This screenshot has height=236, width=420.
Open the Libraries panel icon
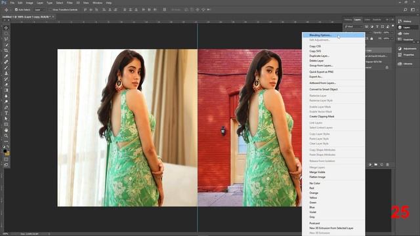[x=400, y=64]
